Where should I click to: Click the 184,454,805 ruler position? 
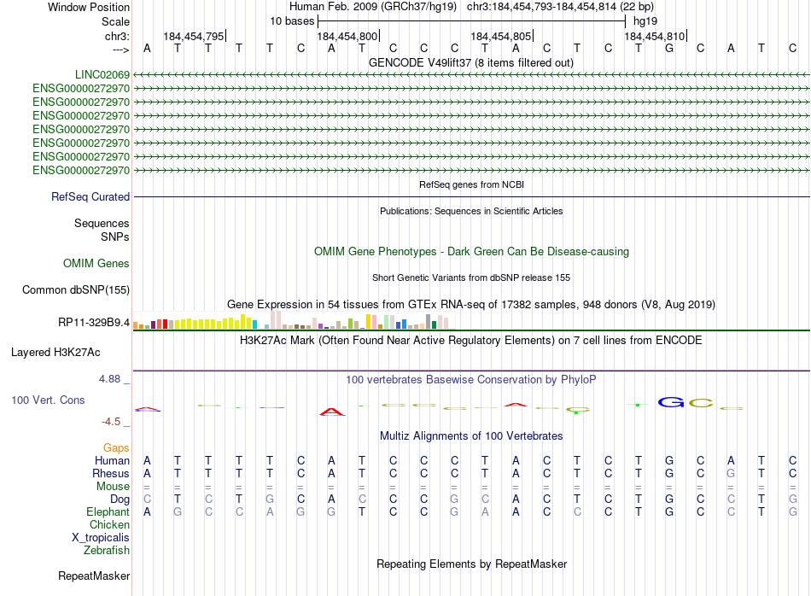500,36
